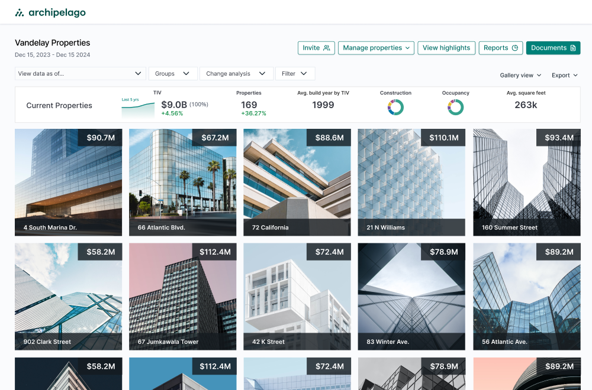Click the archipelago logo icon

tap(20, 12)
